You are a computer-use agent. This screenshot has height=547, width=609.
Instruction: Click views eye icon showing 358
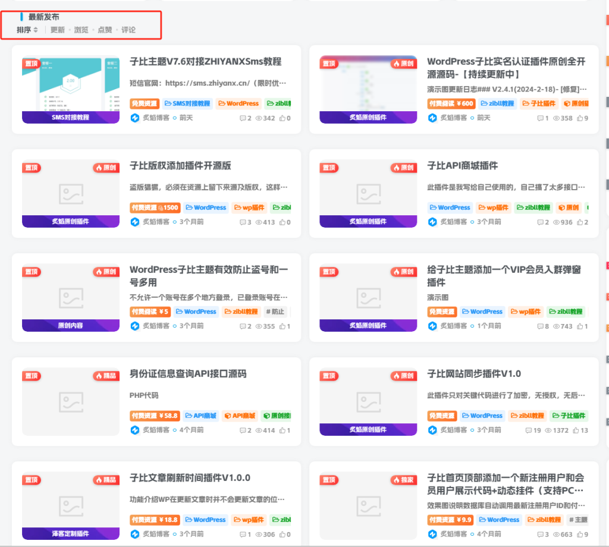[556, 118]
